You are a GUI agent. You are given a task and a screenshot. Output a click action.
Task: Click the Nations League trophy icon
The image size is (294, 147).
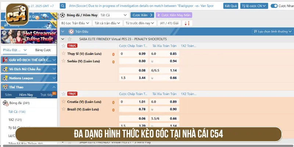pyautogui.click(x=5, y=78)
